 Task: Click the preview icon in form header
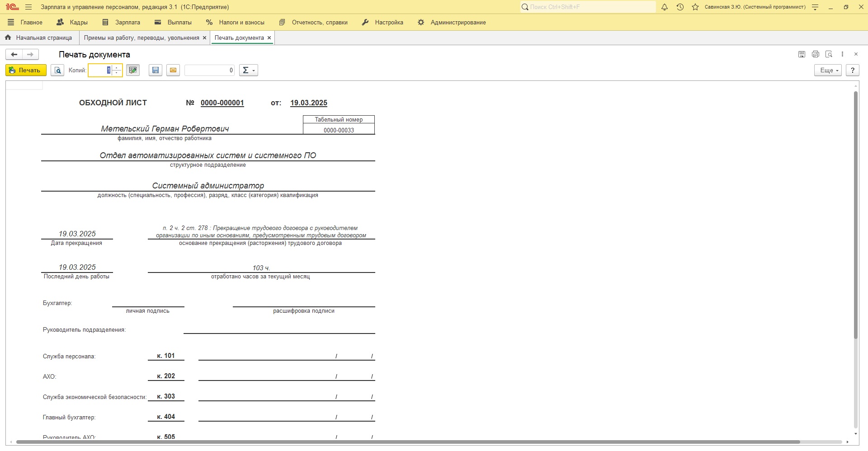[829, 54]
